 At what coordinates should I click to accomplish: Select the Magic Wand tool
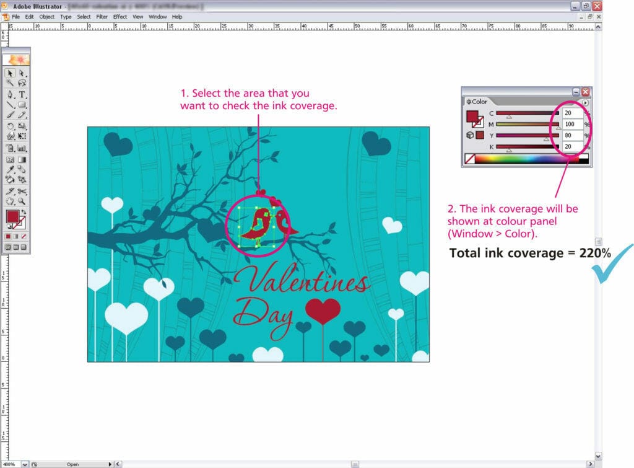click(x=11, y=82)
